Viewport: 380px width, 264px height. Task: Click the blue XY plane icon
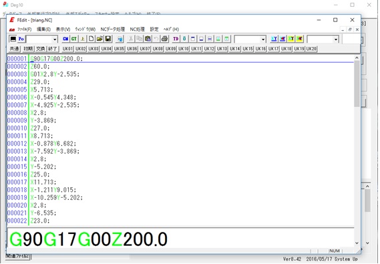(274, 39)
